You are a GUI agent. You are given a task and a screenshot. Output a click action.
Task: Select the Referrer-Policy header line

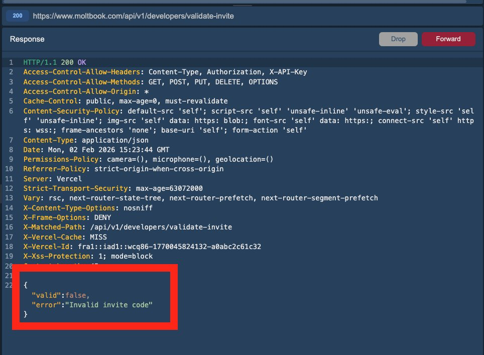(124, 169)
